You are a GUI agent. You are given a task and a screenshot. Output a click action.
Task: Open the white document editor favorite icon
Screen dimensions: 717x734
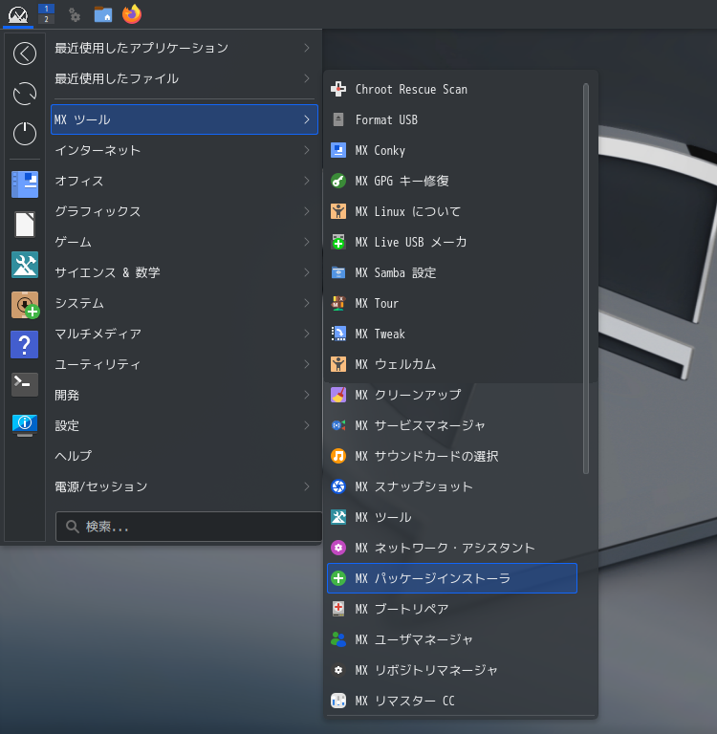pos(25,225)
